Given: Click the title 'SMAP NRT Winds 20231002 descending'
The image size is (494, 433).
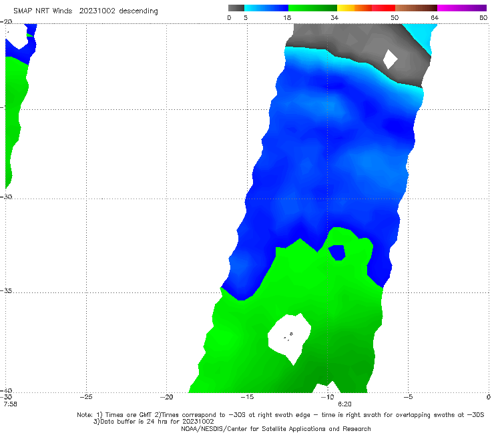Looking at the screenshot, I should 85,11.
